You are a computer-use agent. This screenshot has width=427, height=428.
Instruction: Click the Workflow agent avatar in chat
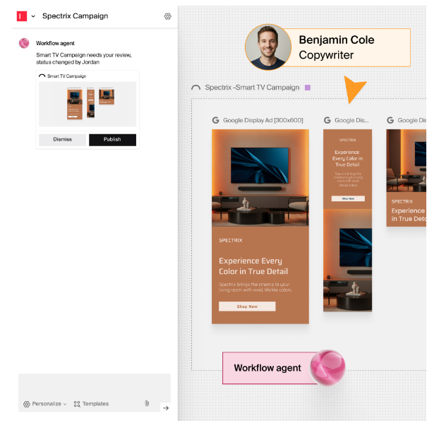pyautogui.click(x=24, y=43)
